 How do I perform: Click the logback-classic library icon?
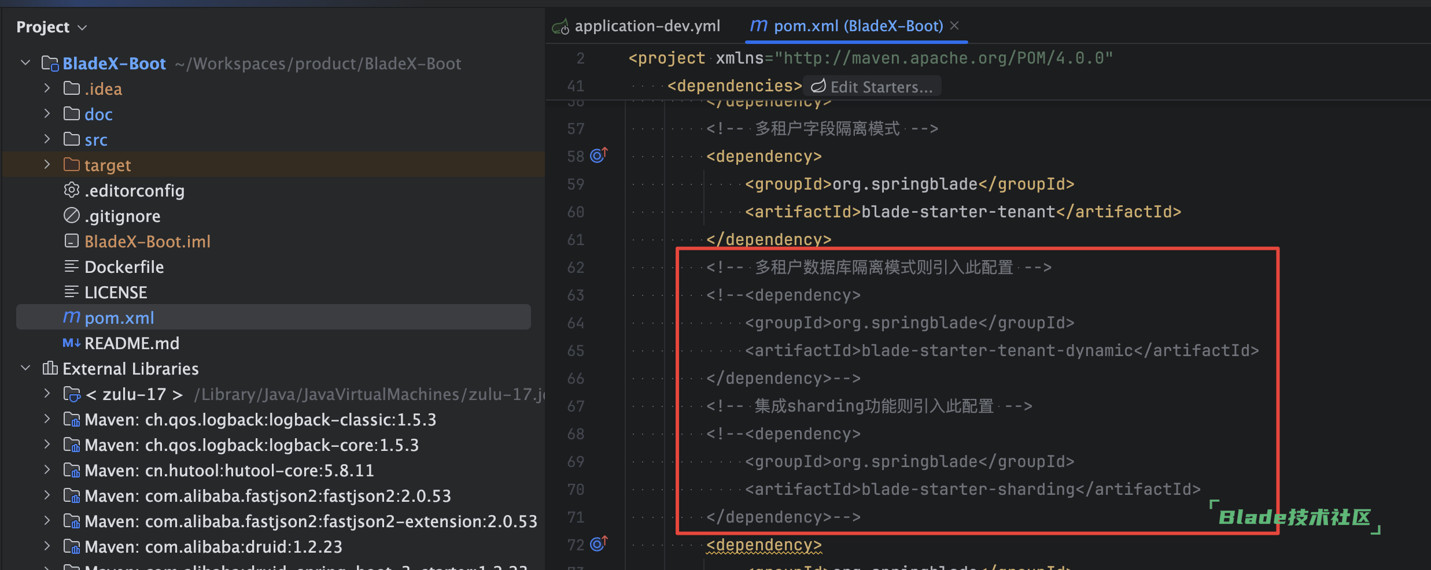click(x=72, y=419)
